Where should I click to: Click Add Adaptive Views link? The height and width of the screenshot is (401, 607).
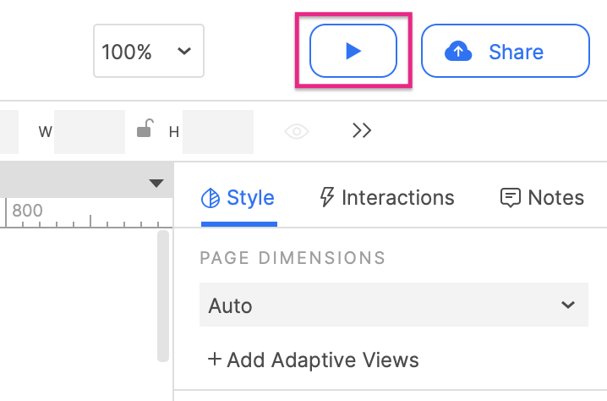313,360
